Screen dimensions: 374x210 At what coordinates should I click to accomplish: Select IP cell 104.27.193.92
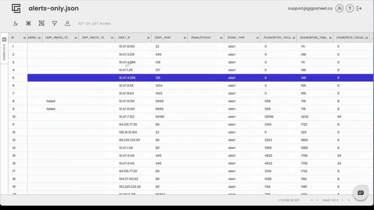point(129,179)
